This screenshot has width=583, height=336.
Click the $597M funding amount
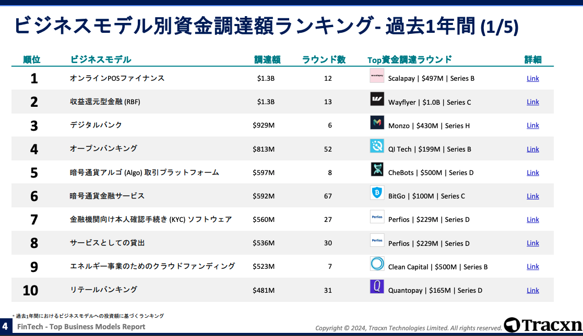[x=264, y=172]
